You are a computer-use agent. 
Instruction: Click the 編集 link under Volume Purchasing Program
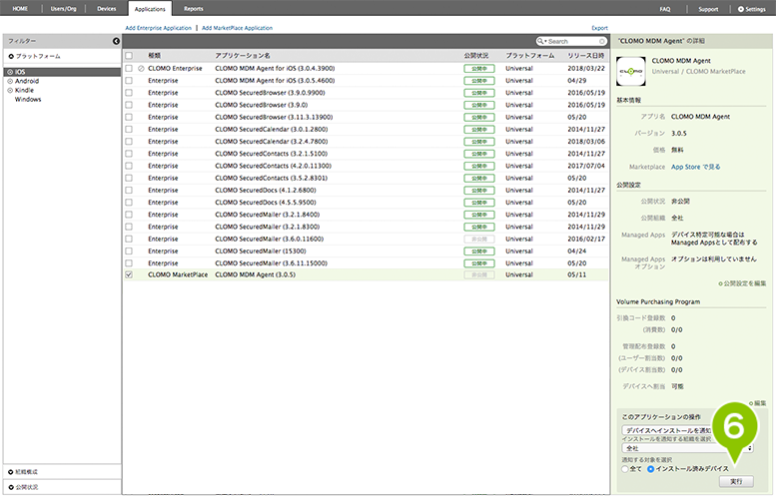758,403
